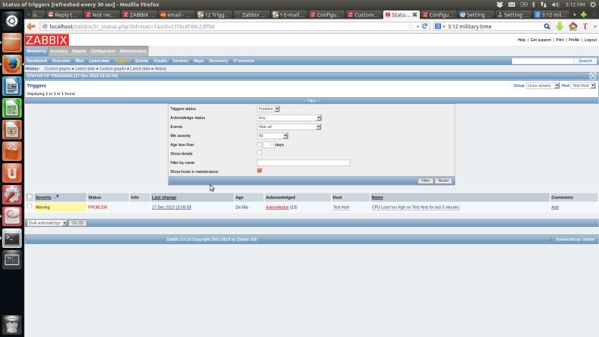The width and height of the screenshot is (599, 337).
Task: Open the Host dropdown showing Test Host
Action: pyautogui.click(x=583, y=85)
